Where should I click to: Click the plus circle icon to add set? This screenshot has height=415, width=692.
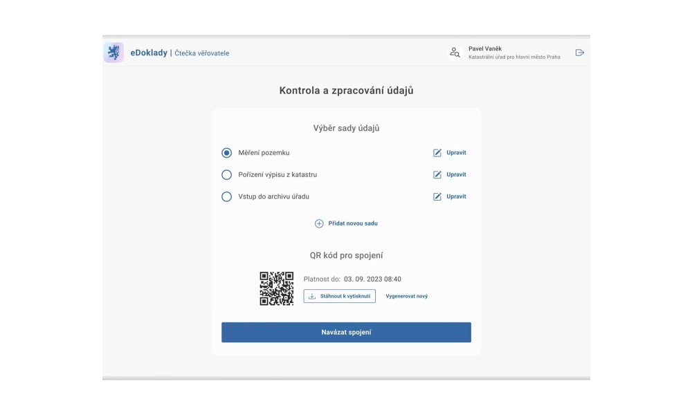[x=318, y=223]
